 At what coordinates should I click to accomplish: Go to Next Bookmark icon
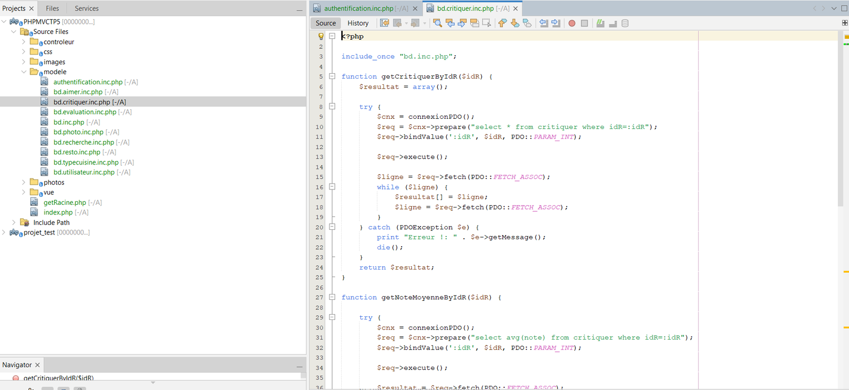[515, 23]
